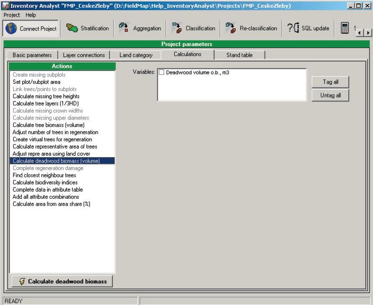Select Find closest neighbour trees action

44,176
